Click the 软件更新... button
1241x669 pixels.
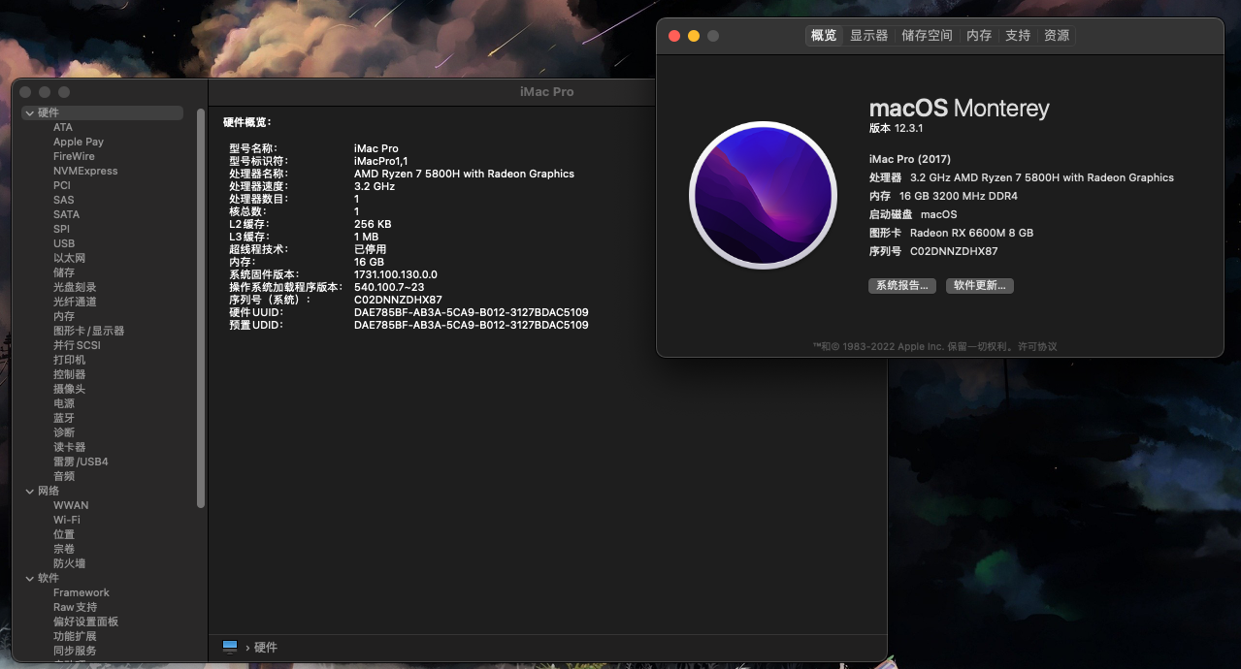click(x=979, y=286)
